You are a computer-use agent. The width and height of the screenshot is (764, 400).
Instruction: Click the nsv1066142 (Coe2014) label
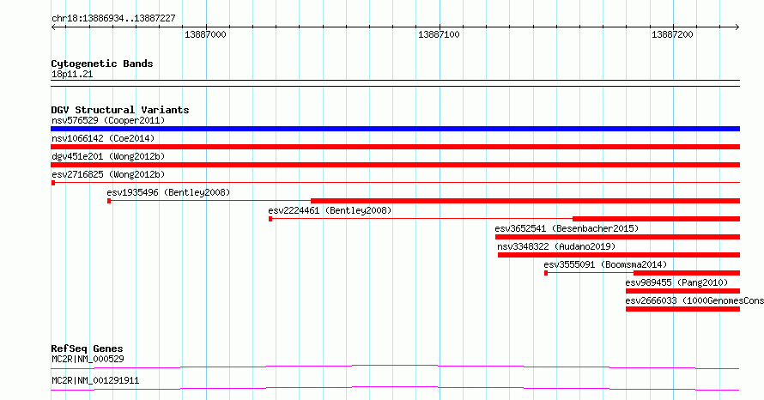click(x=103, y=138)
